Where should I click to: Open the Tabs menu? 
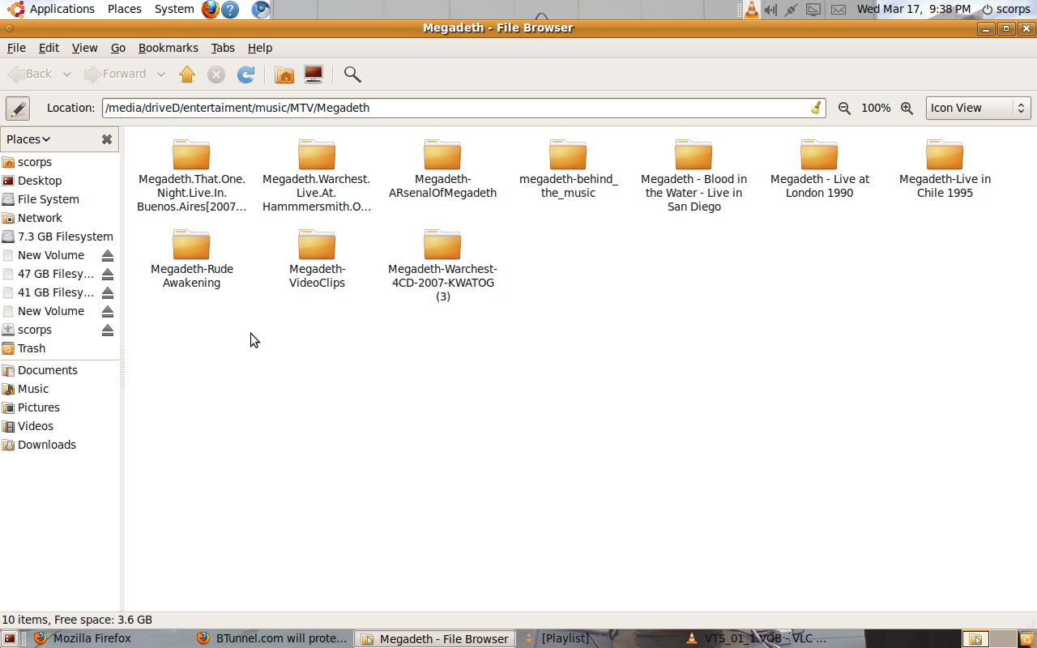[x=223, y=48]
